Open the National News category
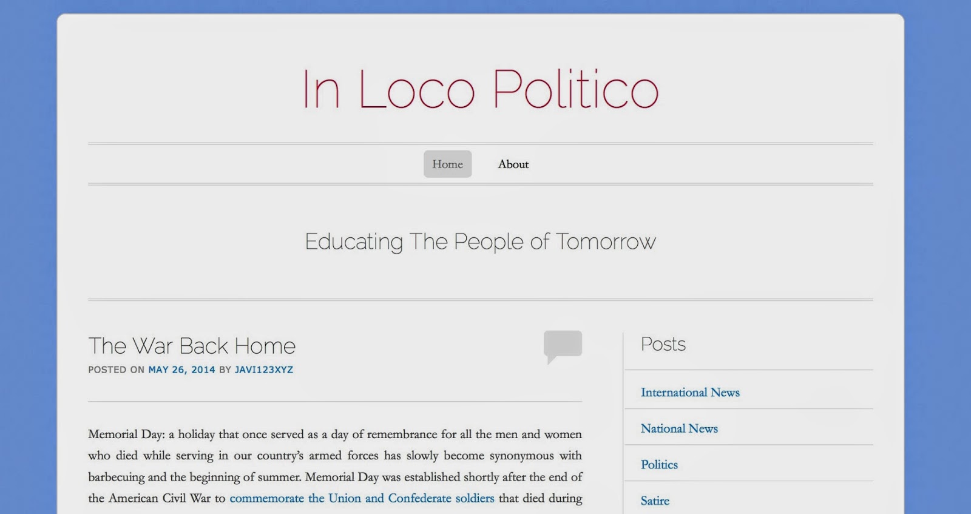This screenshot has height=514, width=971. [x=679, y=428]
